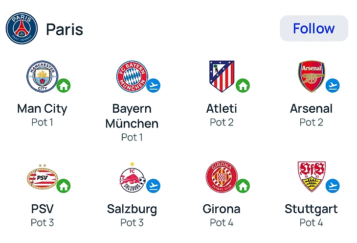Select the PSV club logo
The image size is (357, 243).
pyautogui.click(x=42, y=178)
